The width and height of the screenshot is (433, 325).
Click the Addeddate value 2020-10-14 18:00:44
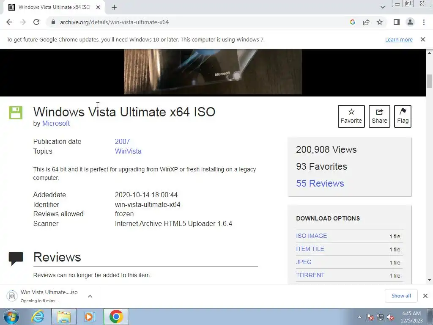146,195
